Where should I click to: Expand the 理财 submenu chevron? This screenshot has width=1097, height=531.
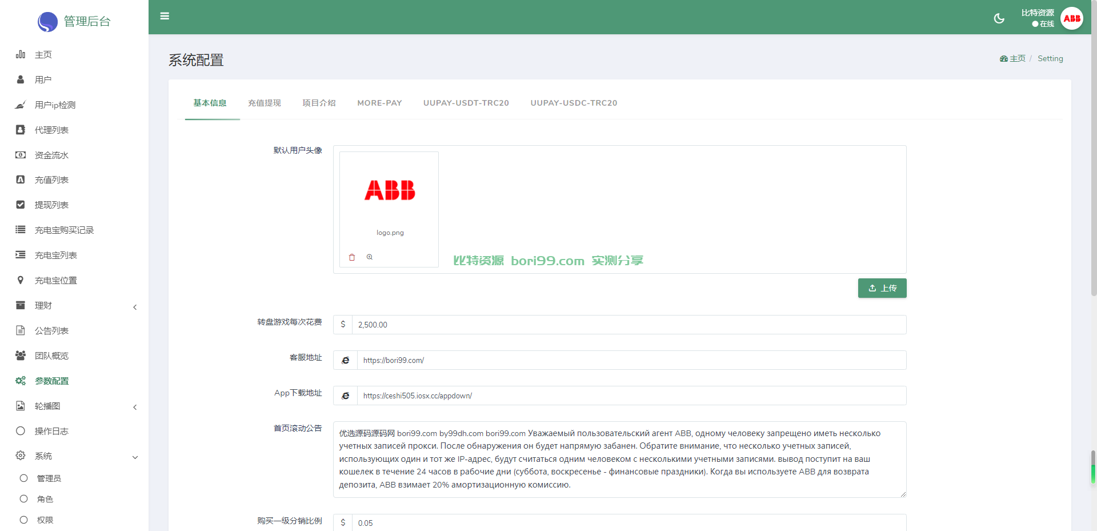pos(135,308)
